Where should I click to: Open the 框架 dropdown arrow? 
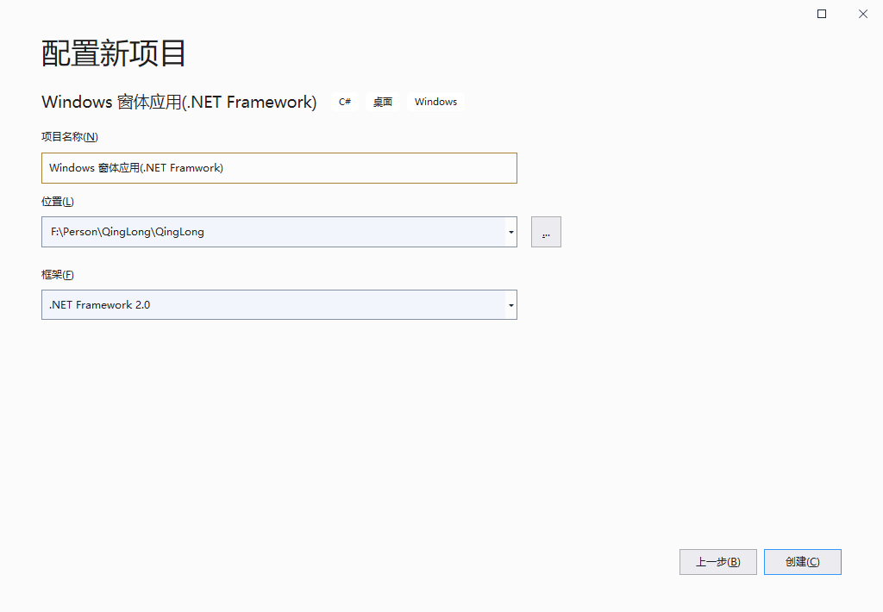click(x=510, y=304)
